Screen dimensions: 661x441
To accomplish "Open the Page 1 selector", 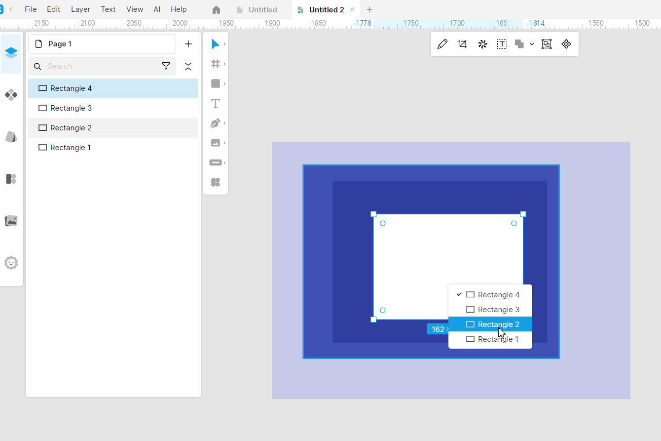I will point(102,44).
